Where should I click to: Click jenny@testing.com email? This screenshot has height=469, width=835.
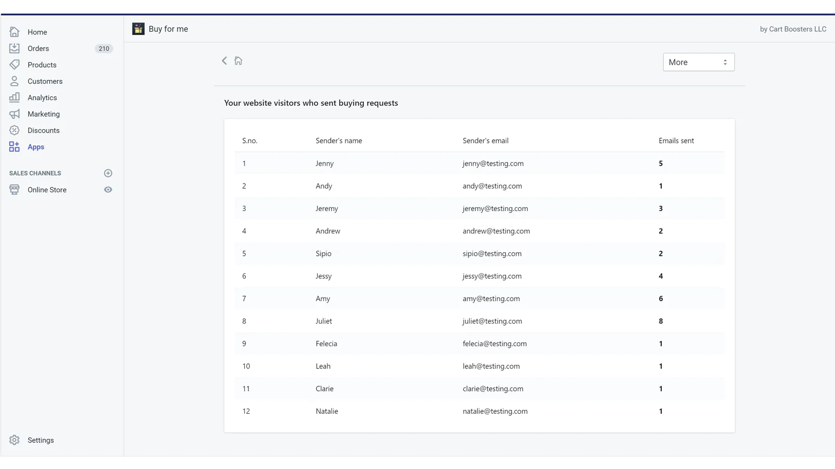493,164
